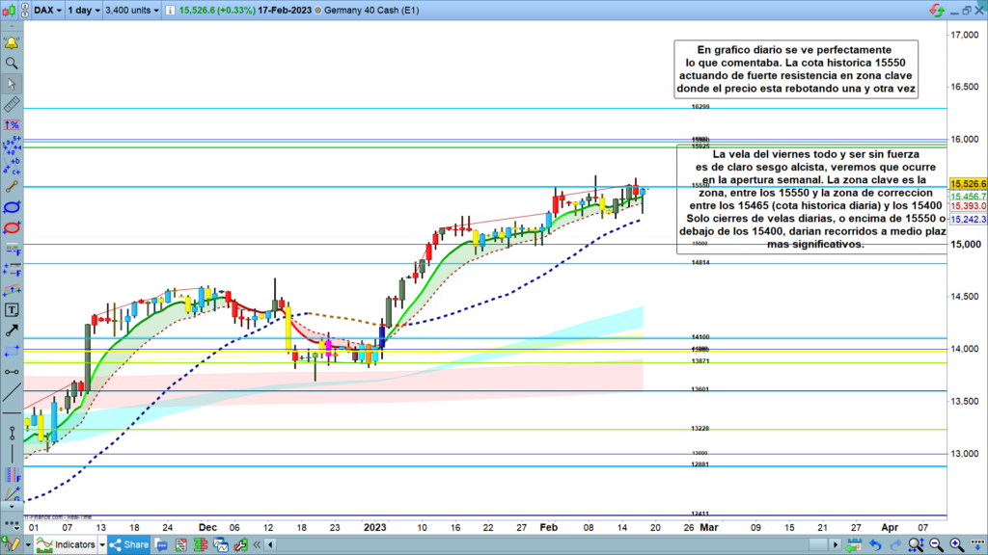Click the alert bell icon
The image size is (988, 555).
point(12,43)
